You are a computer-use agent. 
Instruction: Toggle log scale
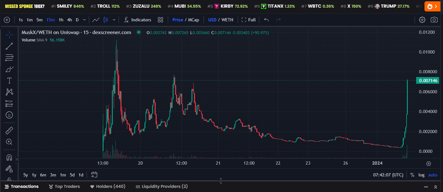421,175
